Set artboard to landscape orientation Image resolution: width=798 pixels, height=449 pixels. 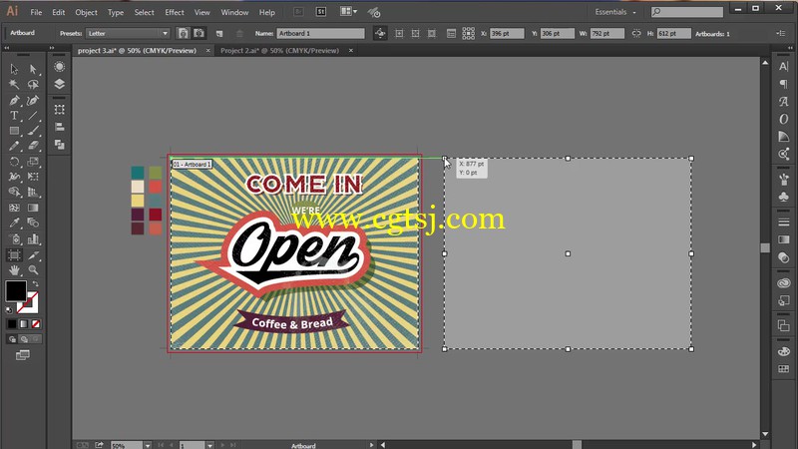[x=199, y=33]
